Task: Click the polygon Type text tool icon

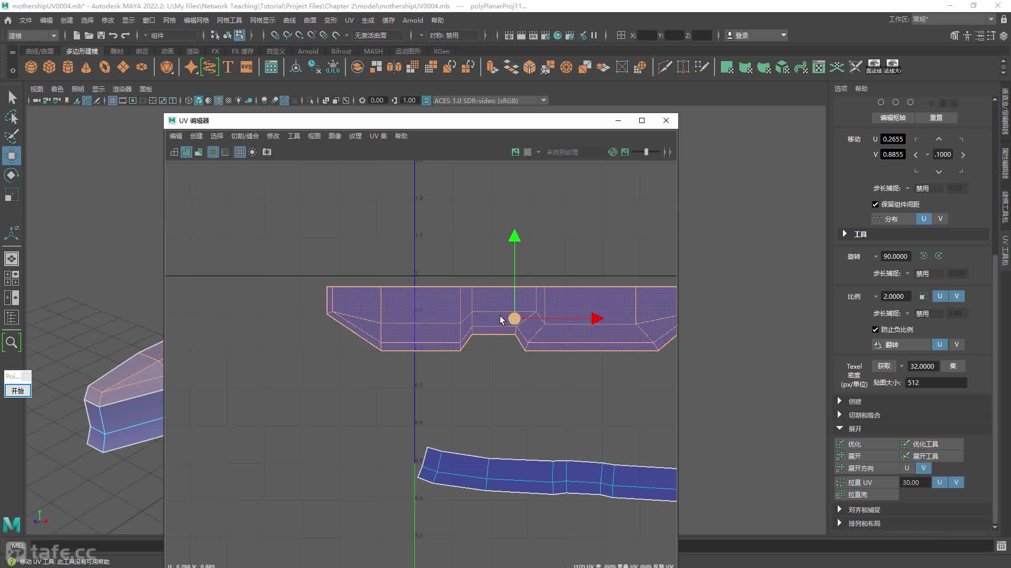Action: point(228,67)
